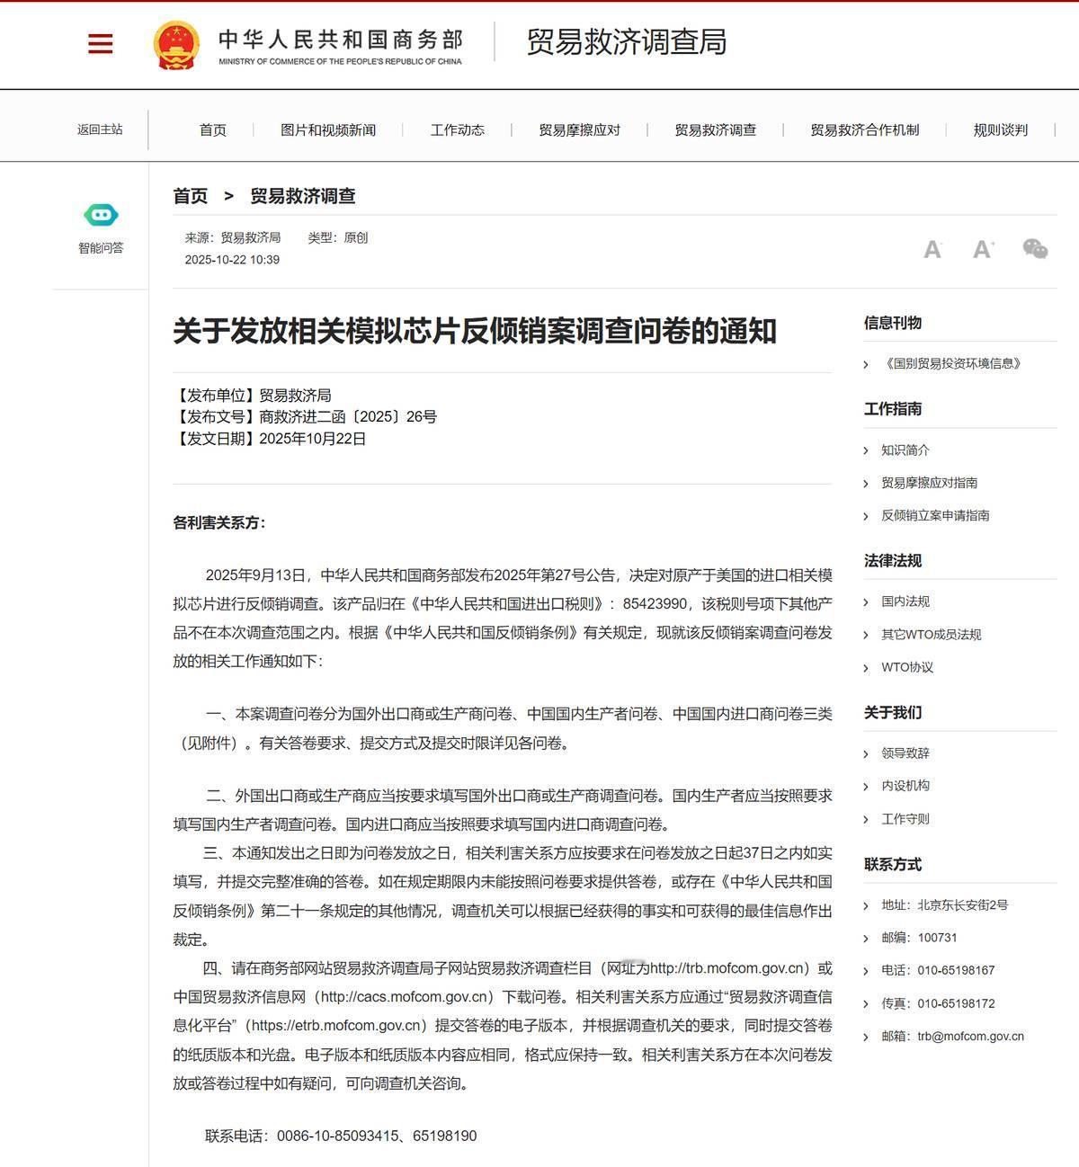View the 领导致辞 page

(x=905, y=753)
